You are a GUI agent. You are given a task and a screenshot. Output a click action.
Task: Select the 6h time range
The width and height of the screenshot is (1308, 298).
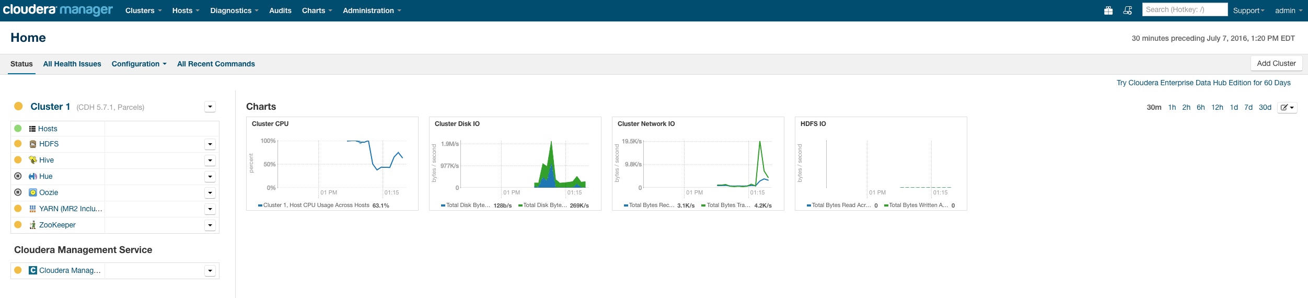click(x=1201, y=107)
